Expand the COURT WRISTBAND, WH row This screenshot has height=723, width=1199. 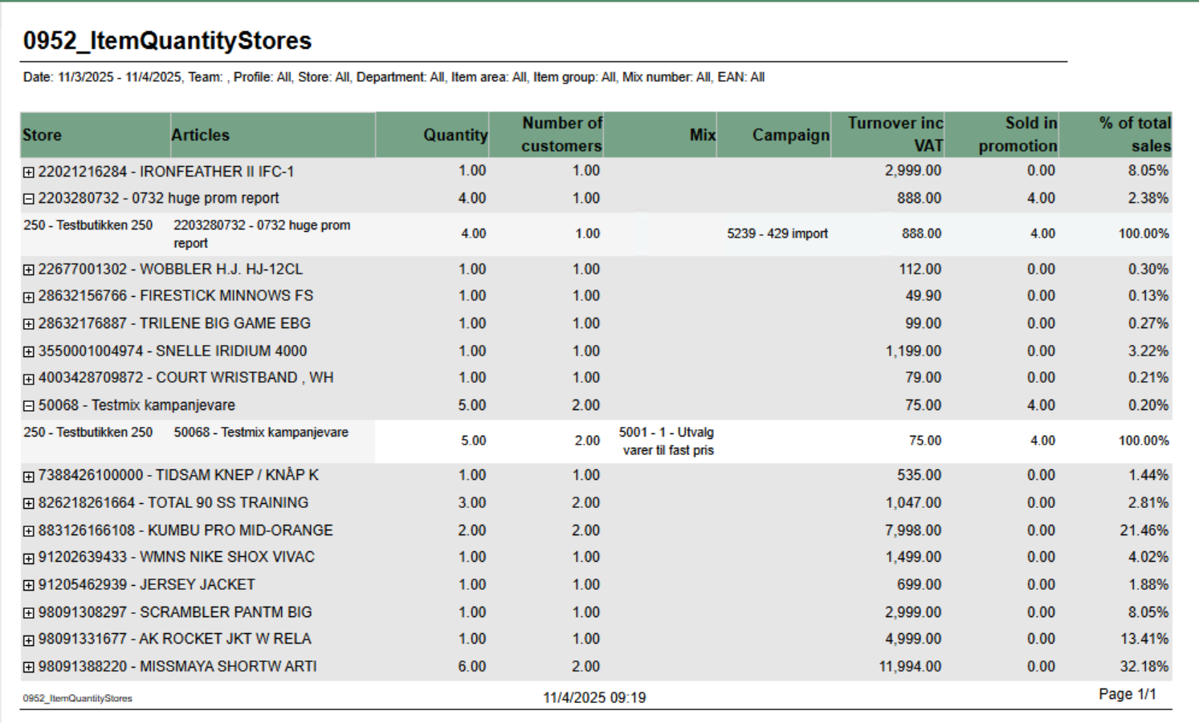(x=29, y=379)
